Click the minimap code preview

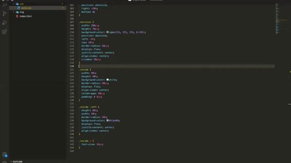(278, 19)
